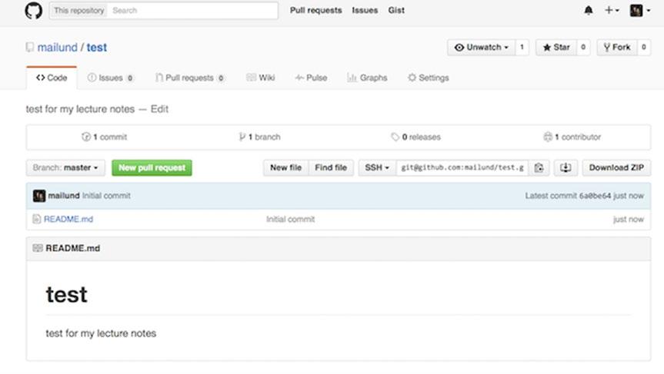Screen dimensions: 664x374
Task: Click the clone in desktop icon button
Action: click(566, 167)
